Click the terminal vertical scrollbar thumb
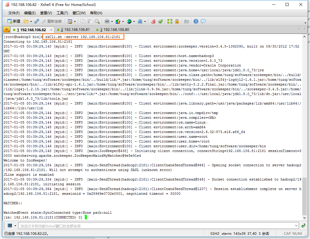 click(x=304, y=196)
